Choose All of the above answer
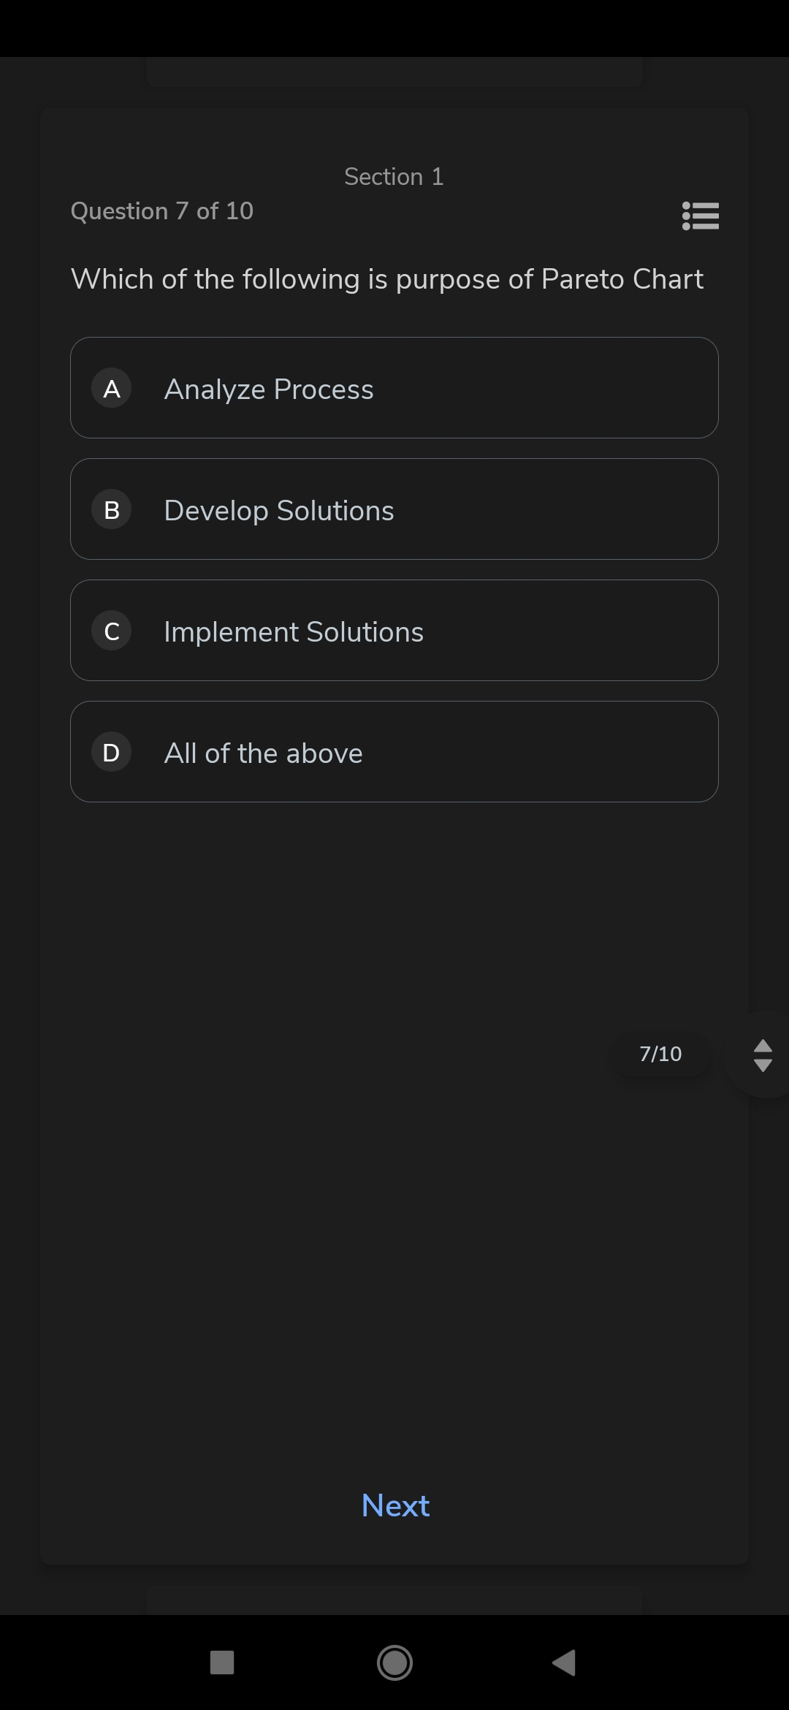The image size is (789, 1710). click(394, 752)
